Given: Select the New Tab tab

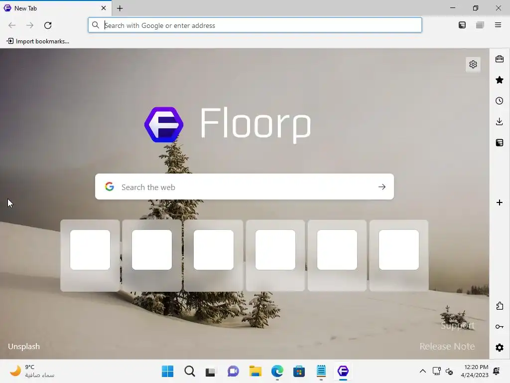Looking at the screenshot, I should 55,8.
